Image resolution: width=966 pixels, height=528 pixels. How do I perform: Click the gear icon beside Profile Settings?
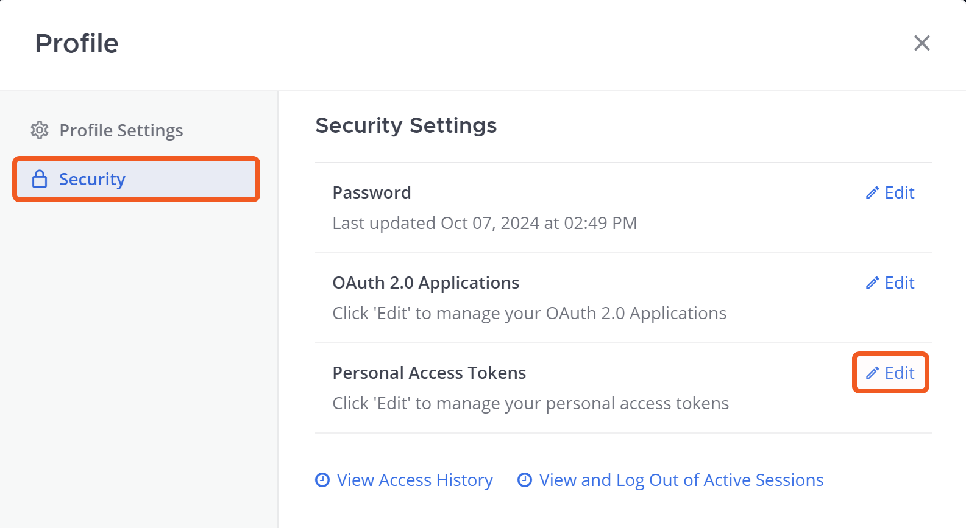(x=40, y=130)
